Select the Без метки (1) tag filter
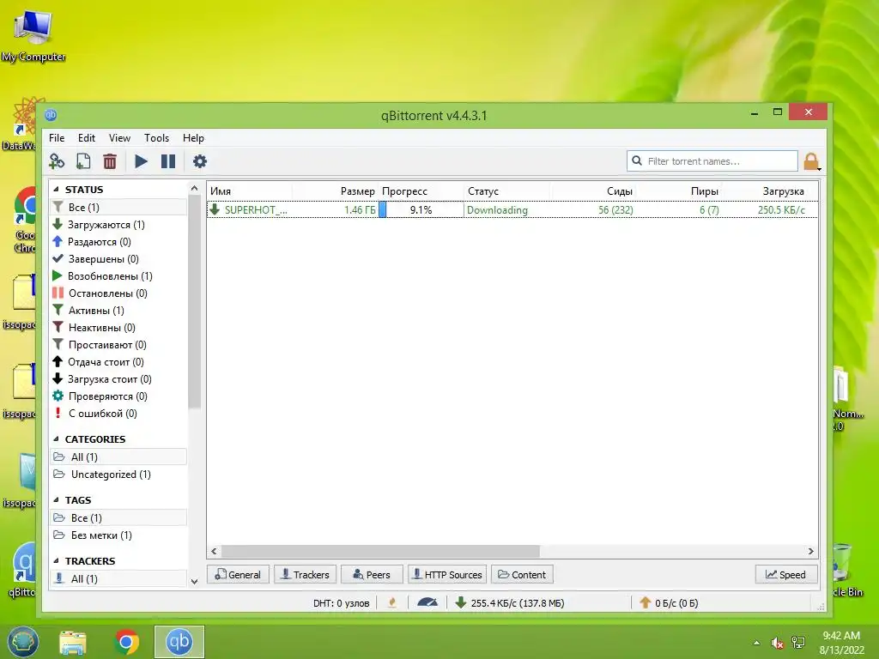This screenshot has height=659, width=879. pos(118,535)
